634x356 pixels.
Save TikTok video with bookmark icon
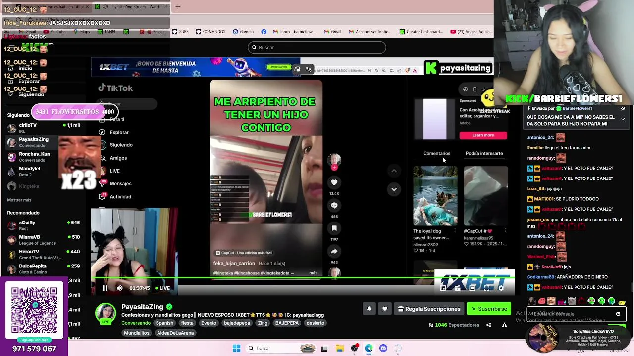(x=334, y=228)
